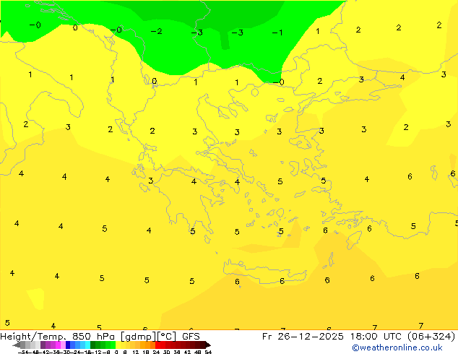
Task: Click the -54 label at the legend's left end
Action: coord(23,353)
